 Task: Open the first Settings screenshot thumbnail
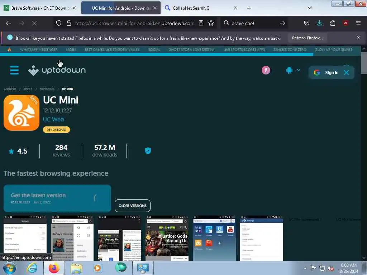(25, 238)
